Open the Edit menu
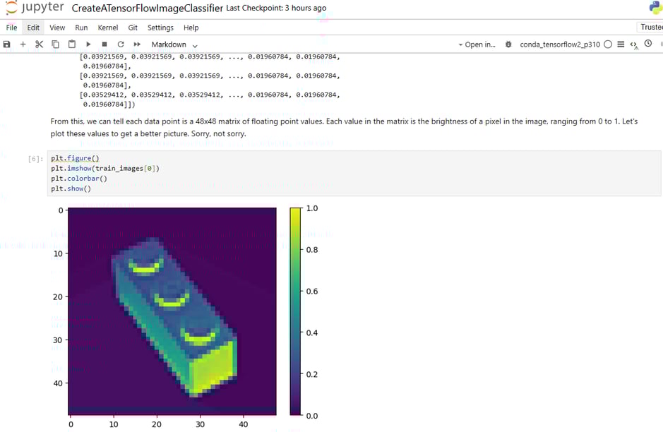 (x=33, y=28)
